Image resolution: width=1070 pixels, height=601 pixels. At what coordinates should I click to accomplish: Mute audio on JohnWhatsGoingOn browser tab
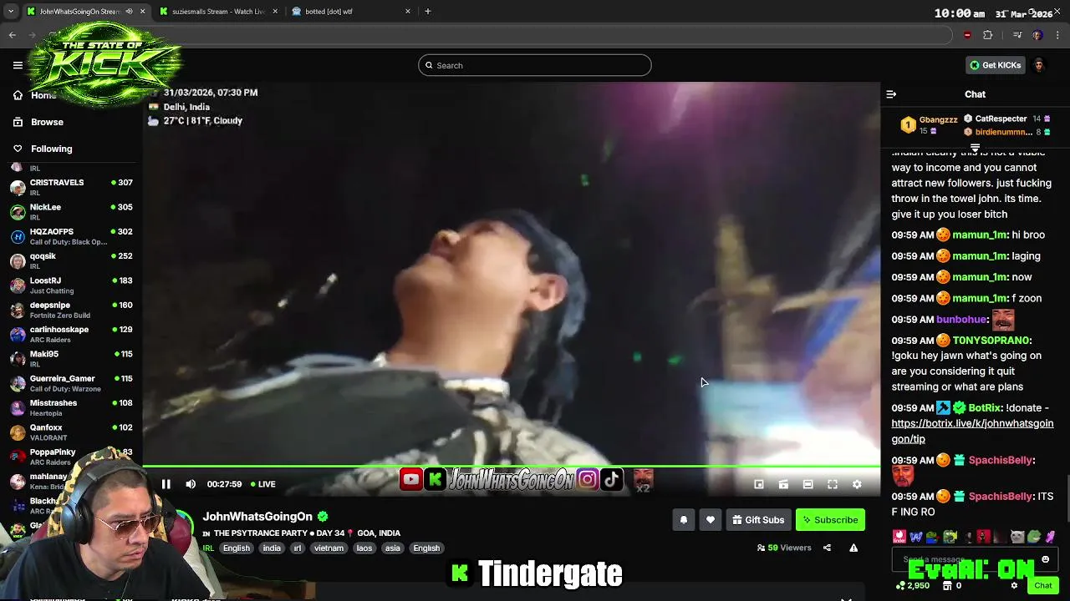pyautogui.click(x=129, y=12)
